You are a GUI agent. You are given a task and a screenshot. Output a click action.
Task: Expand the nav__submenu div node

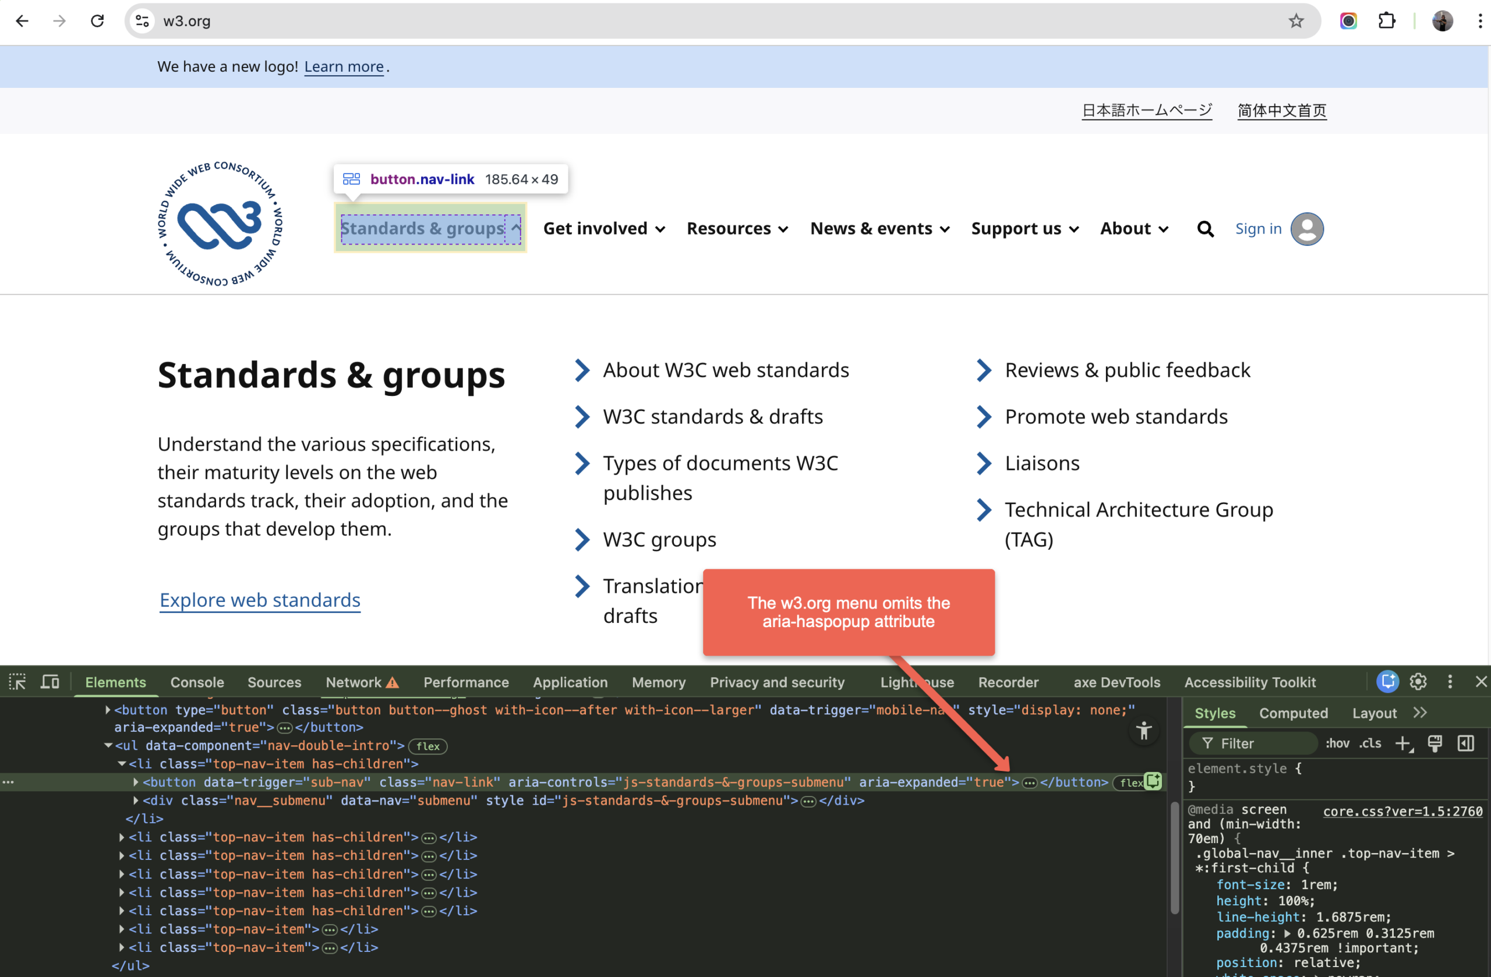[136, 801]
